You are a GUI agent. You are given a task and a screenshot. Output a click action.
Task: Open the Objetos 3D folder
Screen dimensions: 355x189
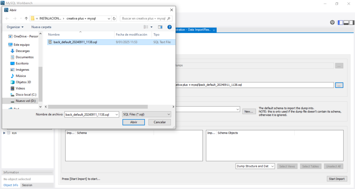(x=21, y=82)
